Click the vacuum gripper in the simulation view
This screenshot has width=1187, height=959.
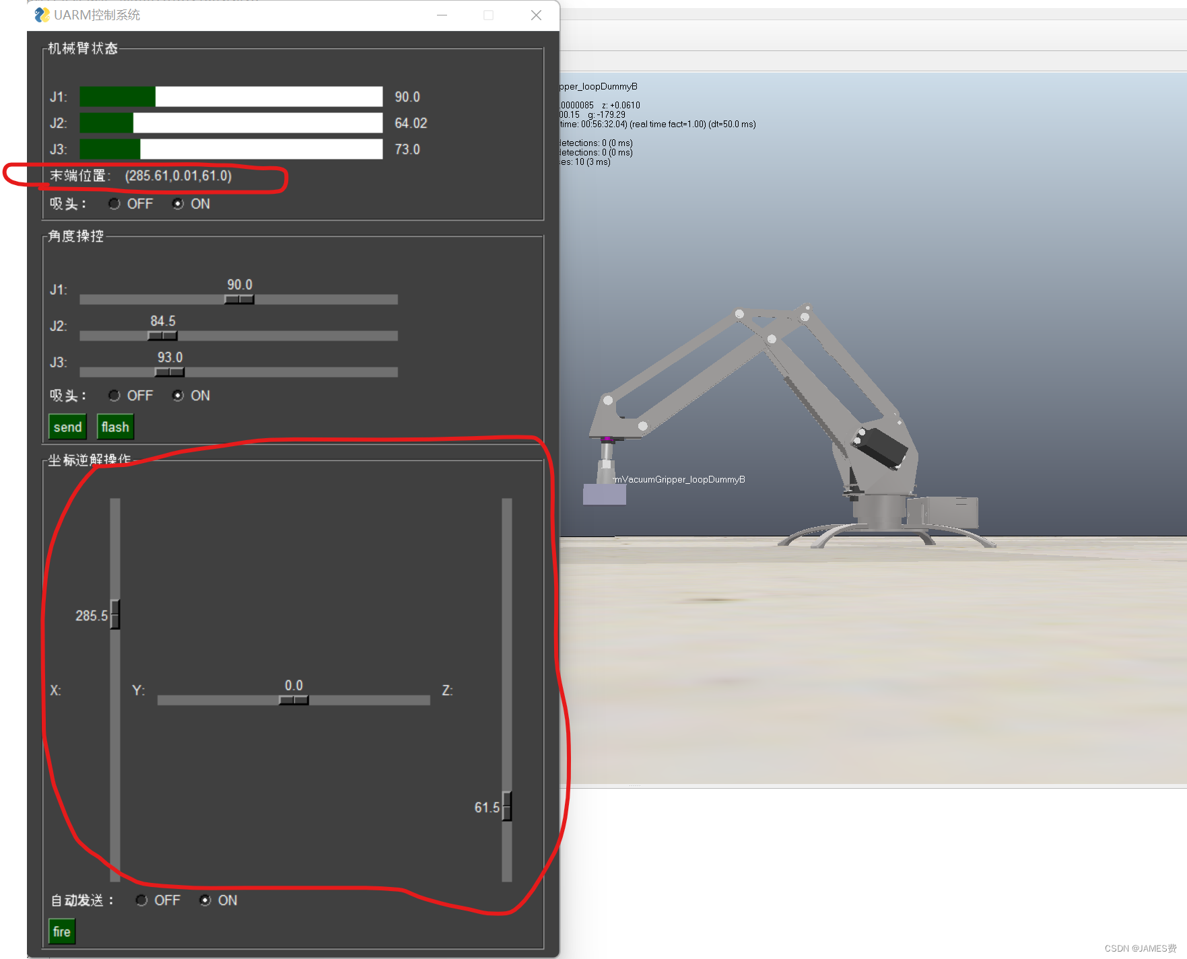(607, 460)
